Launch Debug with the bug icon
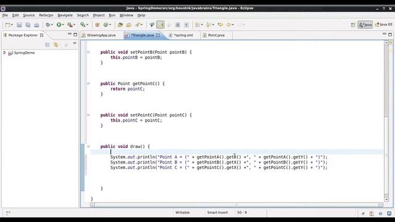The width and height of the screenshot is (395, 222). (x=48, y=25)
